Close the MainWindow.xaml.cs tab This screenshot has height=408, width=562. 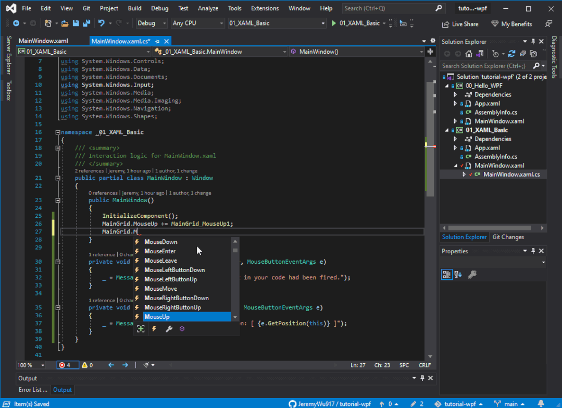[x=166, y=41]
